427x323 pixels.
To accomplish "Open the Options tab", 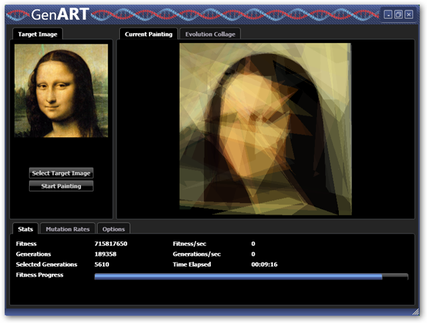I will pyautogui.click(x=114, y=229).
